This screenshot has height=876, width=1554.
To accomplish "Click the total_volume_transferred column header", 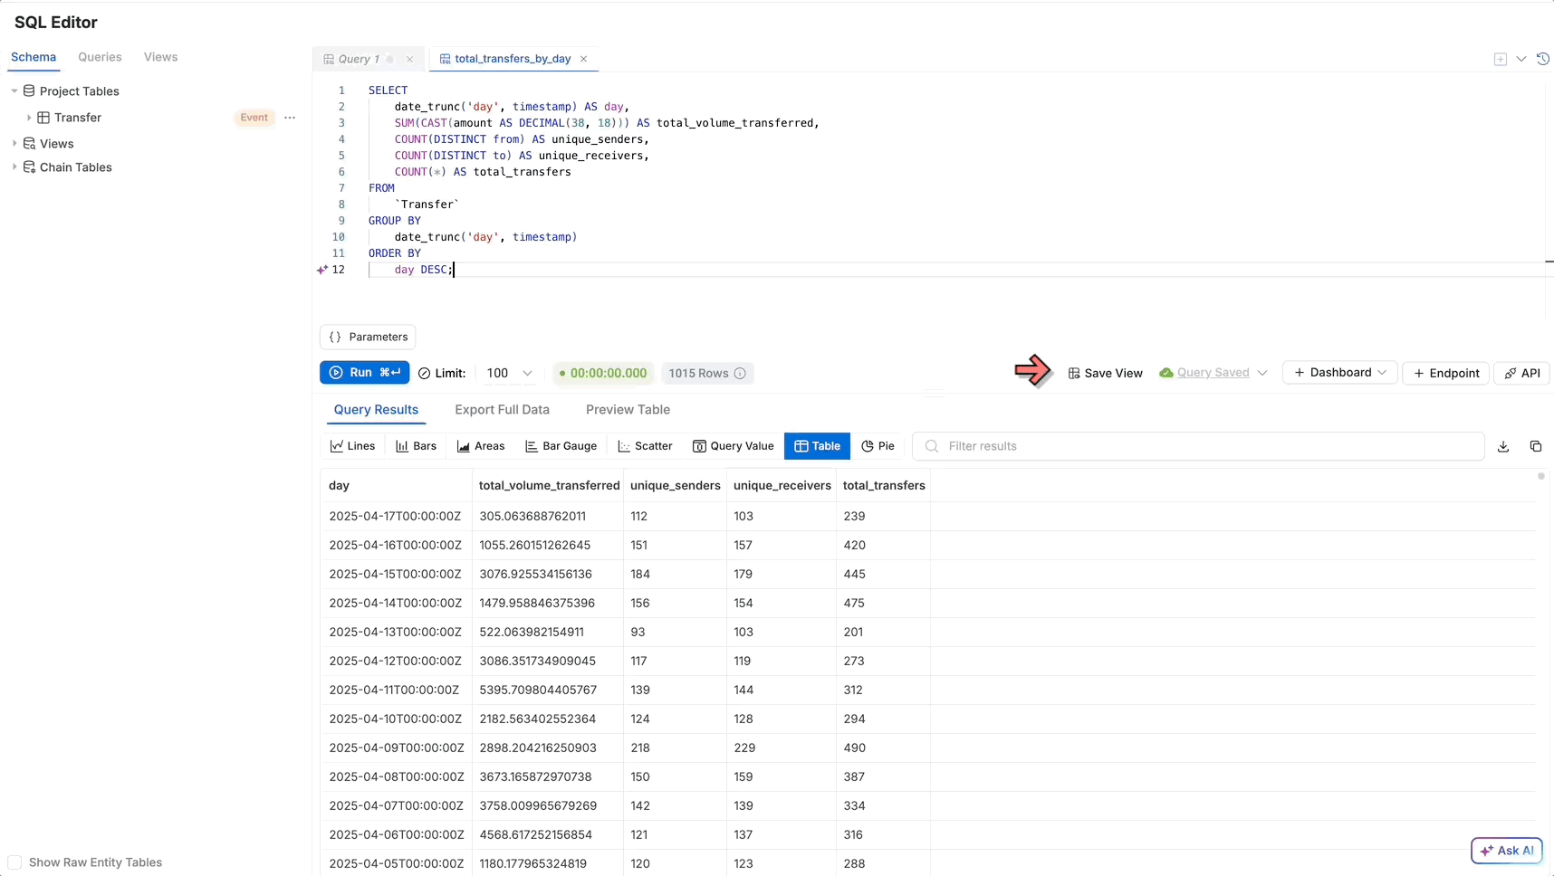I will click(549, 486).
